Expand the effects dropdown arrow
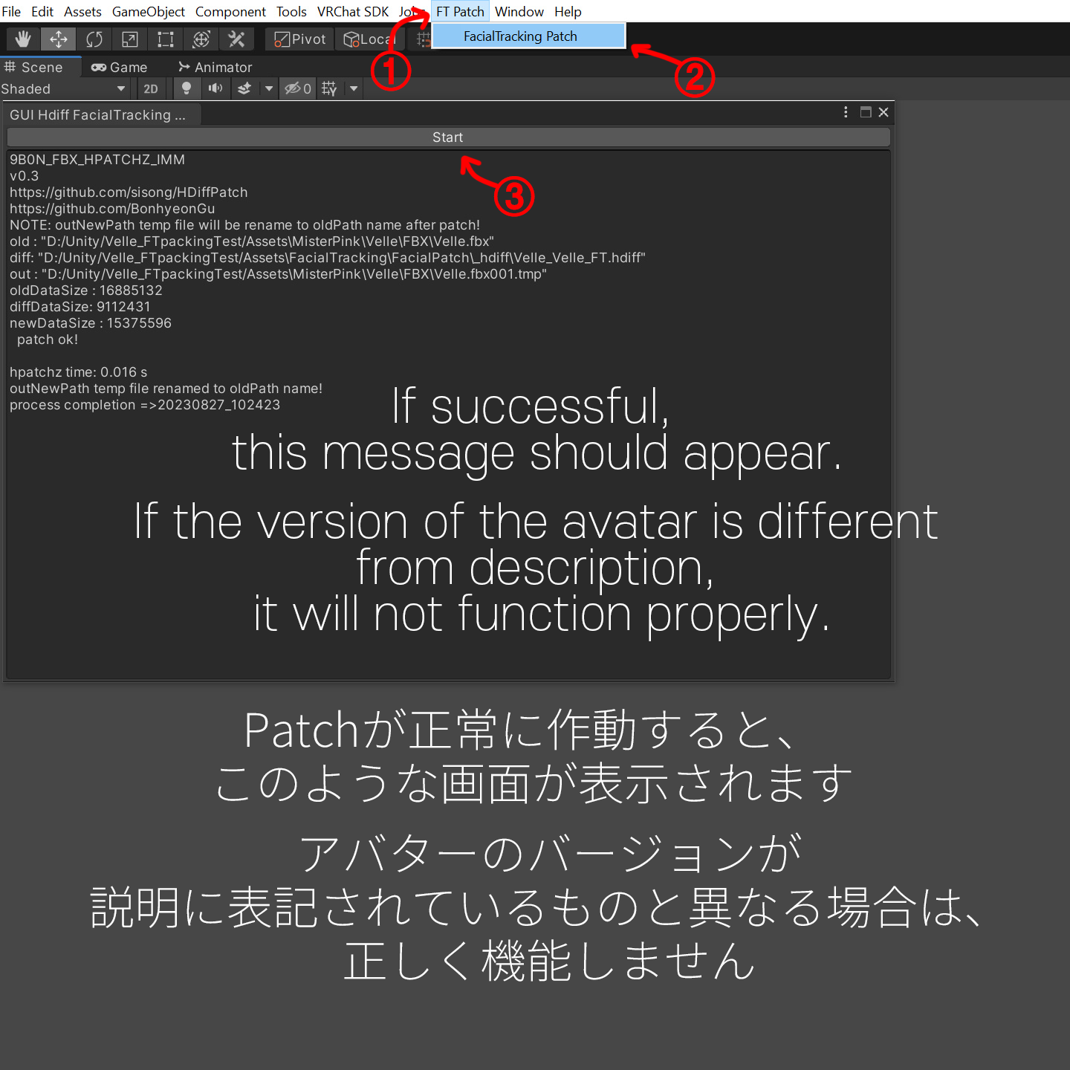The image size is (1070, 1070). (x=268, y=88)
